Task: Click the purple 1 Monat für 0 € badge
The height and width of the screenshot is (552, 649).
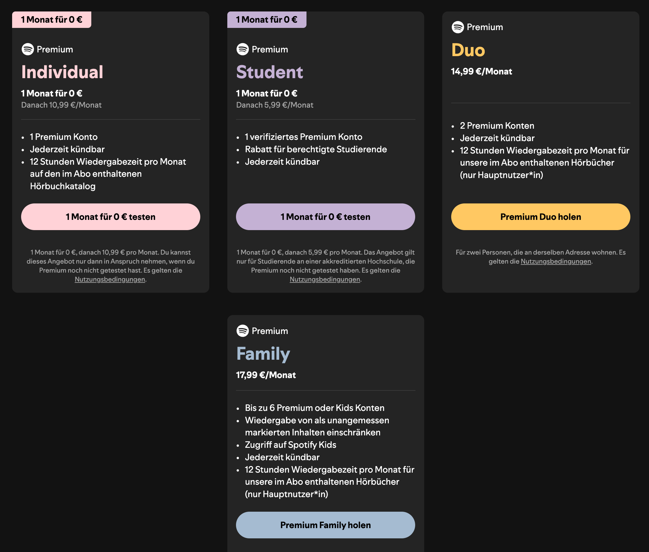Action: tap(266, 20)
